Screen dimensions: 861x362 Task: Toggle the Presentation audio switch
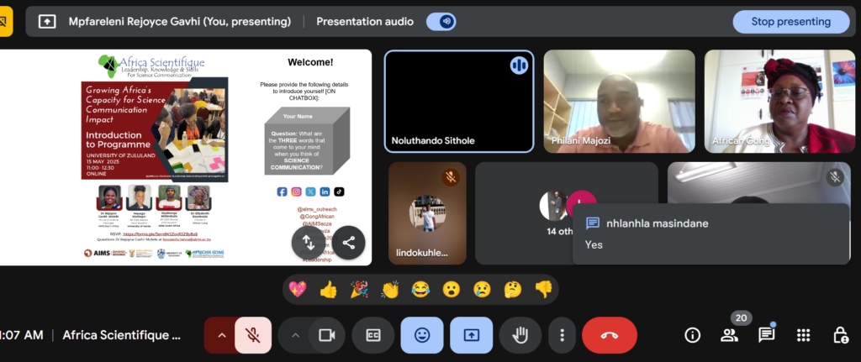click(441, 22)
